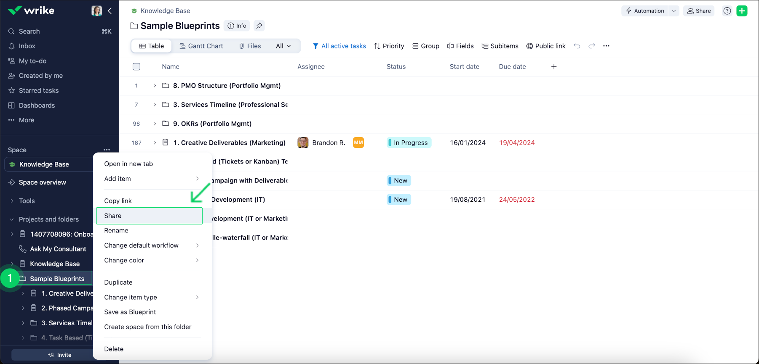The height and width of the screenshot is (364, 759).
Task: Open the user profile avatar
Action: [x=96, y=11]
